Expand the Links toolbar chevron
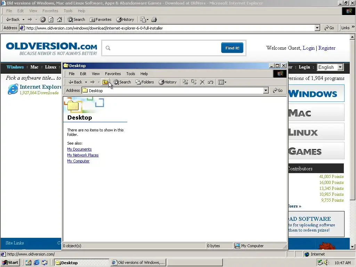Viewport: 356px width, 267px height. pyautogui.click(x=353, y=27)
